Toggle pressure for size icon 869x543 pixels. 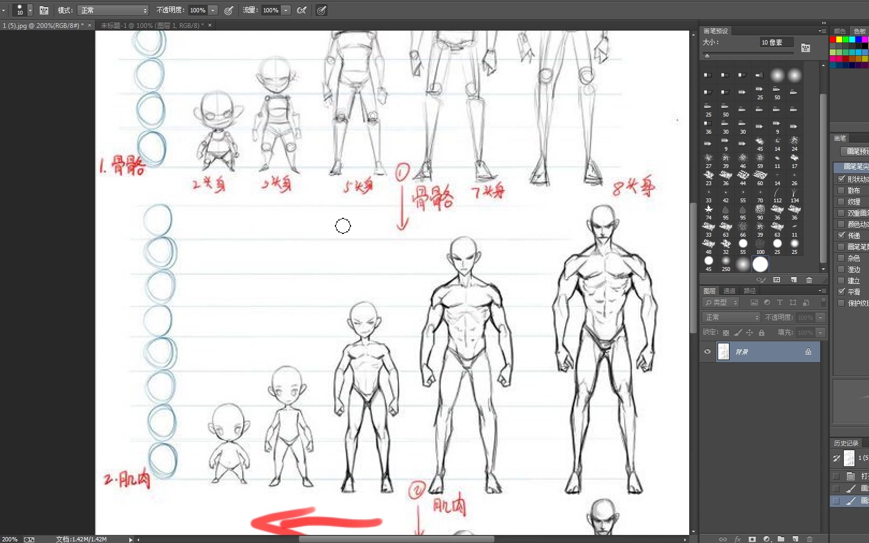pos(322,10)
